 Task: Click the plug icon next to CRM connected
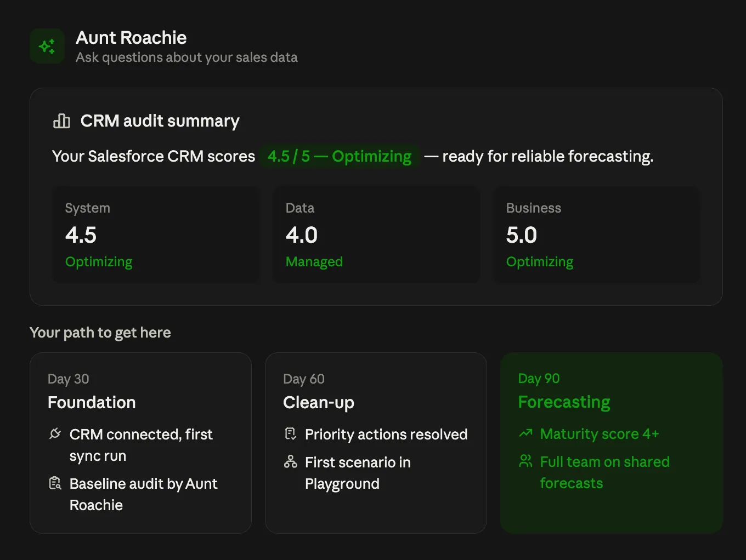55,434
